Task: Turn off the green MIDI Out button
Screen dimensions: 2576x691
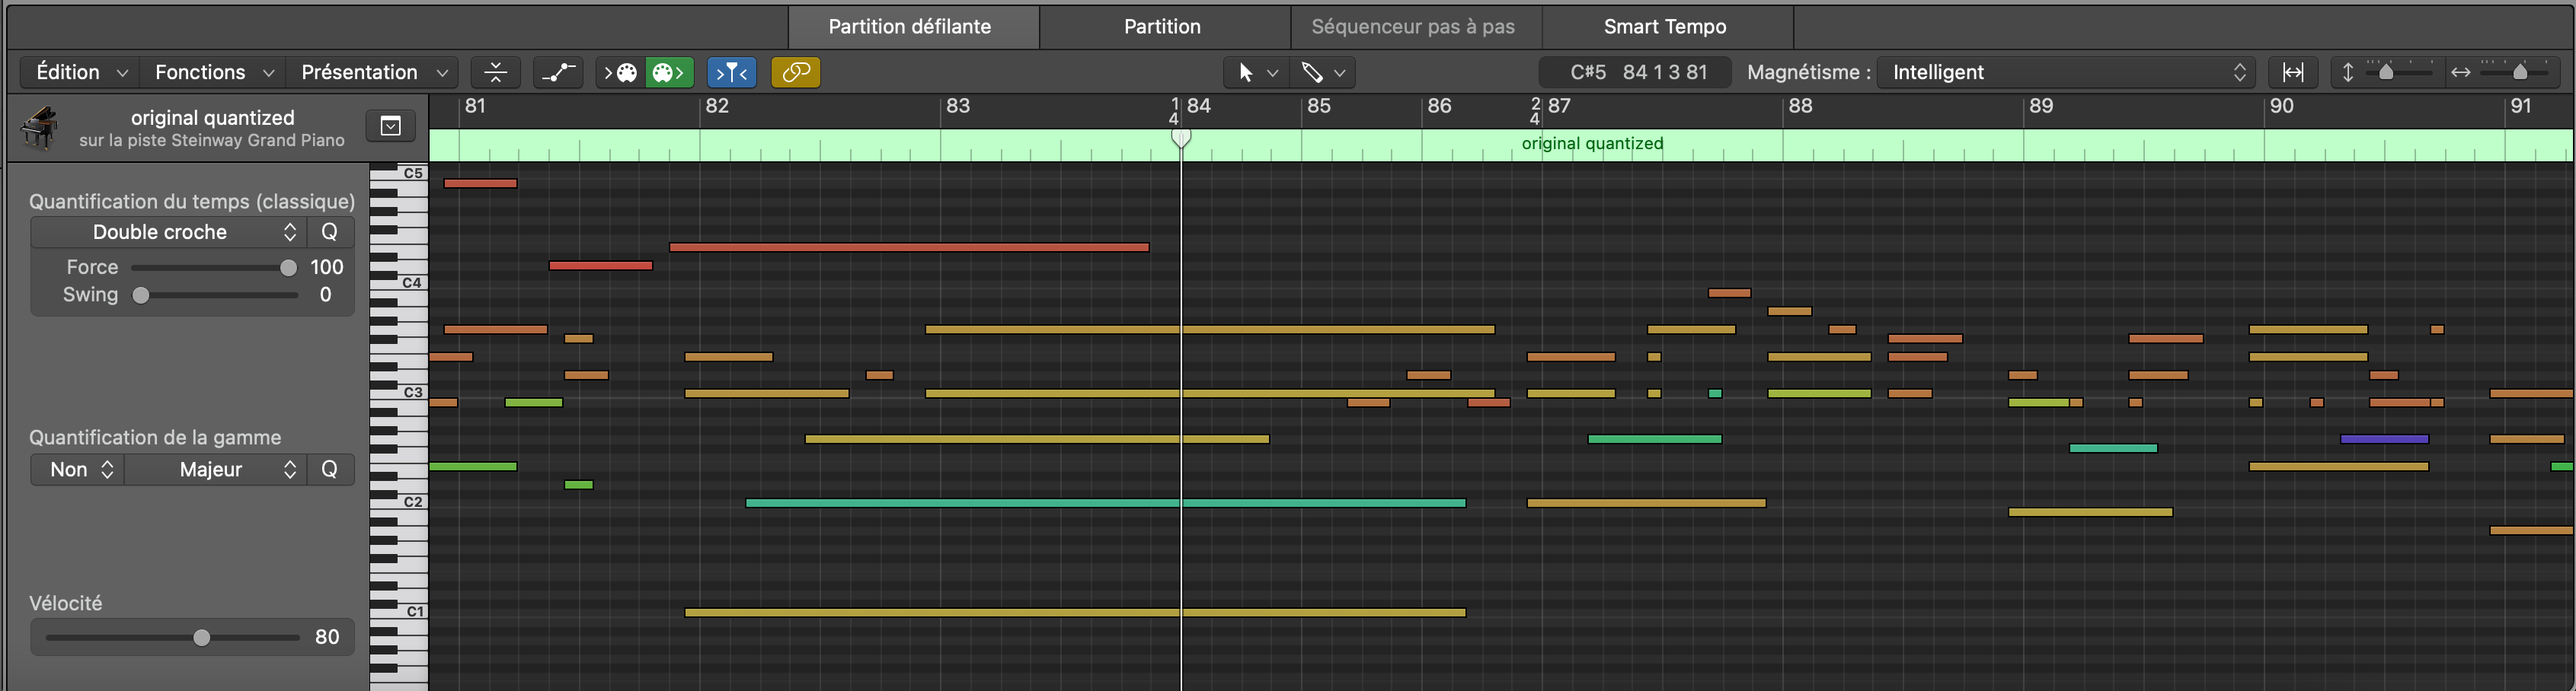Action: 669,72
